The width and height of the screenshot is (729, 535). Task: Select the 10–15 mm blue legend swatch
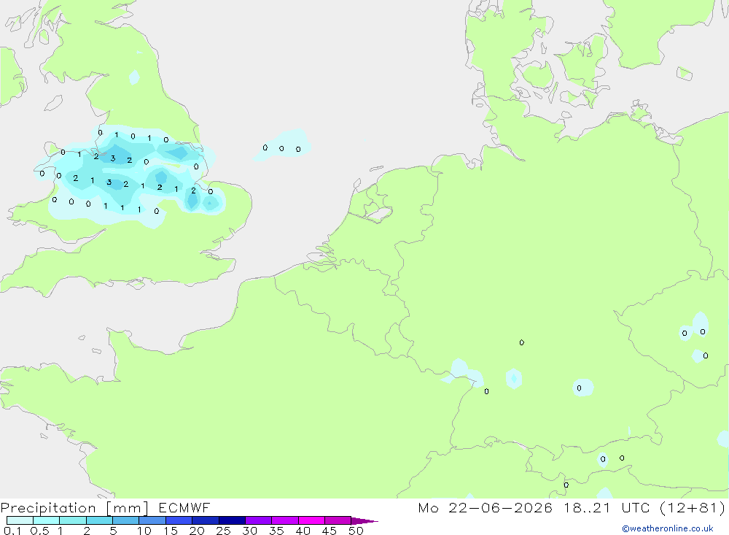[152, 520]
